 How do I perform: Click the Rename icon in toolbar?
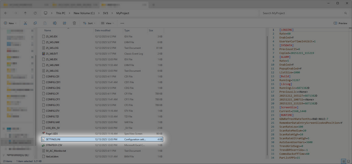pos(55,23)
